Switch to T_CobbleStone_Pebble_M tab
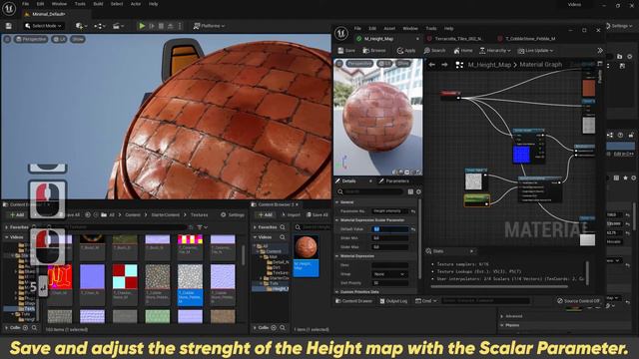This screenshot has height=359, width=639. 526,39
